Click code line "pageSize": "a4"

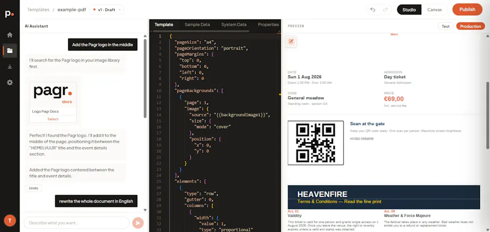coord(195,42)
